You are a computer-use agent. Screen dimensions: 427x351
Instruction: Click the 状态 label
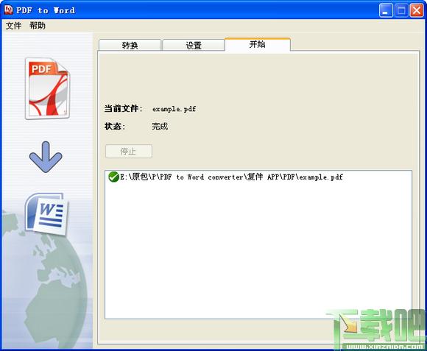click(115, 127)
